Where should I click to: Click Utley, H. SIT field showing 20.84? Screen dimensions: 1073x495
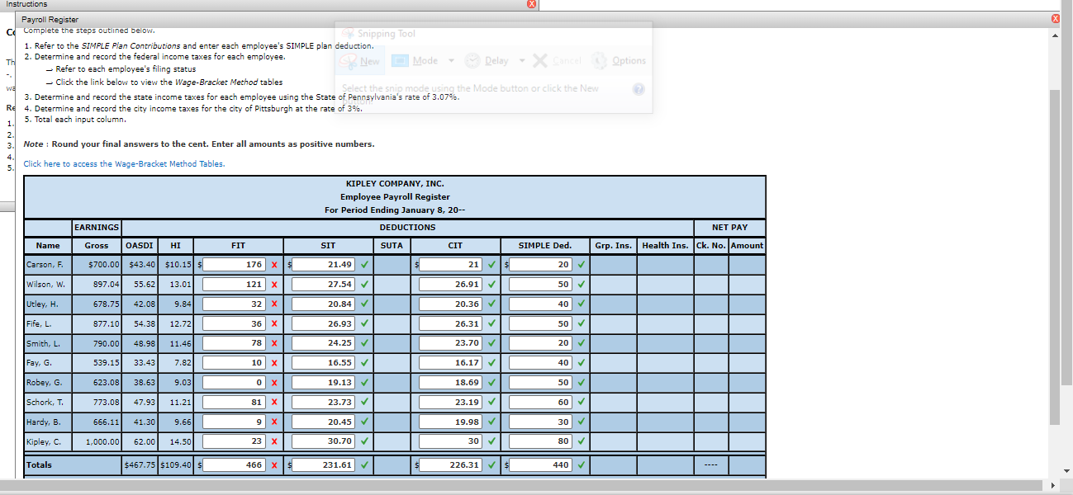click(x=324, y=304)
